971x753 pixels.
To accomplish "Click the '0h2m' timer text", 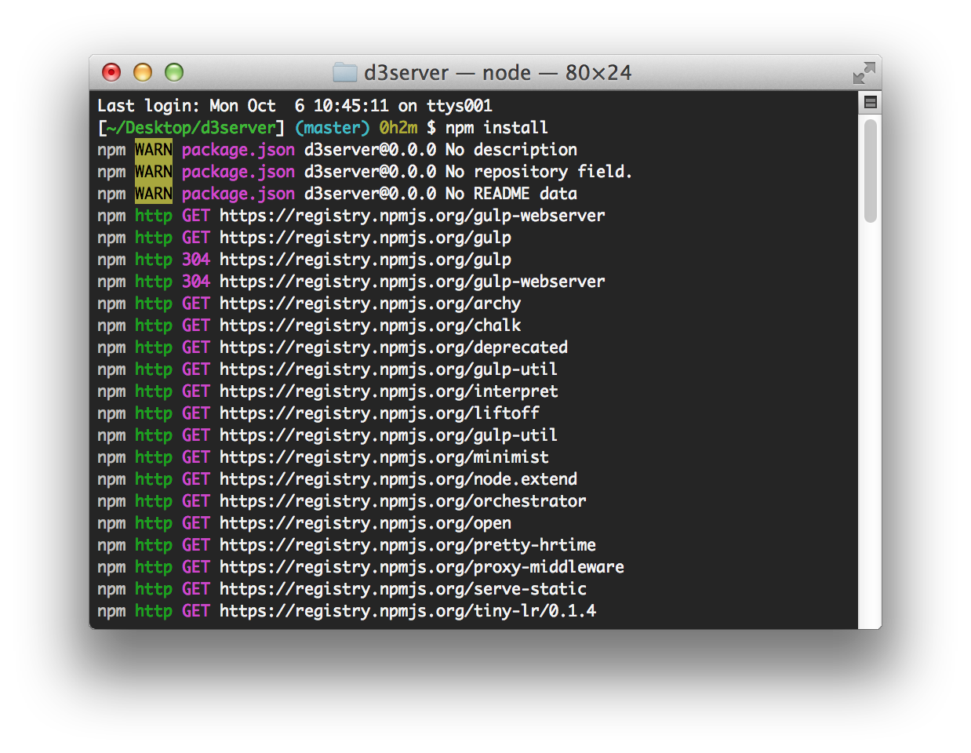I will click(398, 128).
